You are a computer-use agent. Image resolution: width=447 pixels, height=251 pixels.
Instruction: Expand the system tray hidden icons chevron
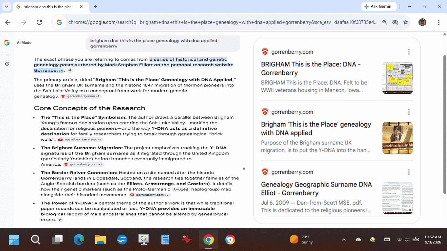344,240
